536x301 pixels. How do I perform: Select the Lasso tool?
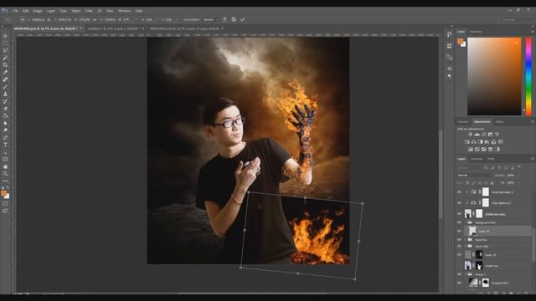(5, 50)
